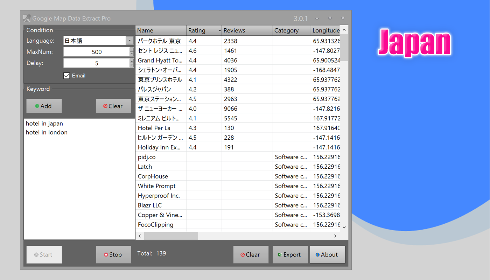
Task: Click the MaxNum up stepper arrow
Action: click(x=132, y=50)
